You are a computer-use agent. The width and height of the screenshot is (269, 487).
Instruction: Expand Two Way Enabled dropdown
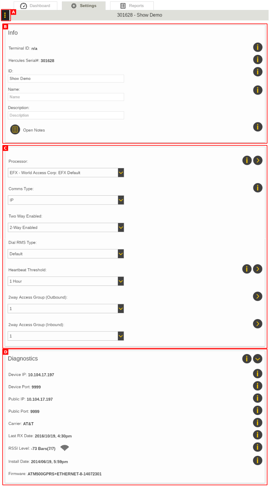pos(66,228)
